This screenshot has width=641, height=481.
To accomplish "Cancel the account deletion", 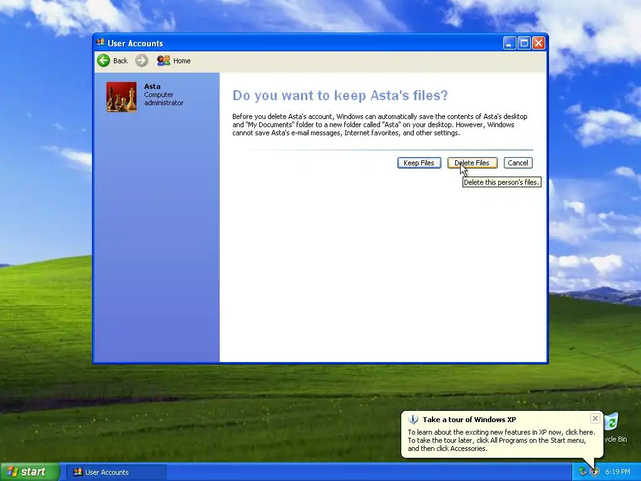I will coord(518,163).
